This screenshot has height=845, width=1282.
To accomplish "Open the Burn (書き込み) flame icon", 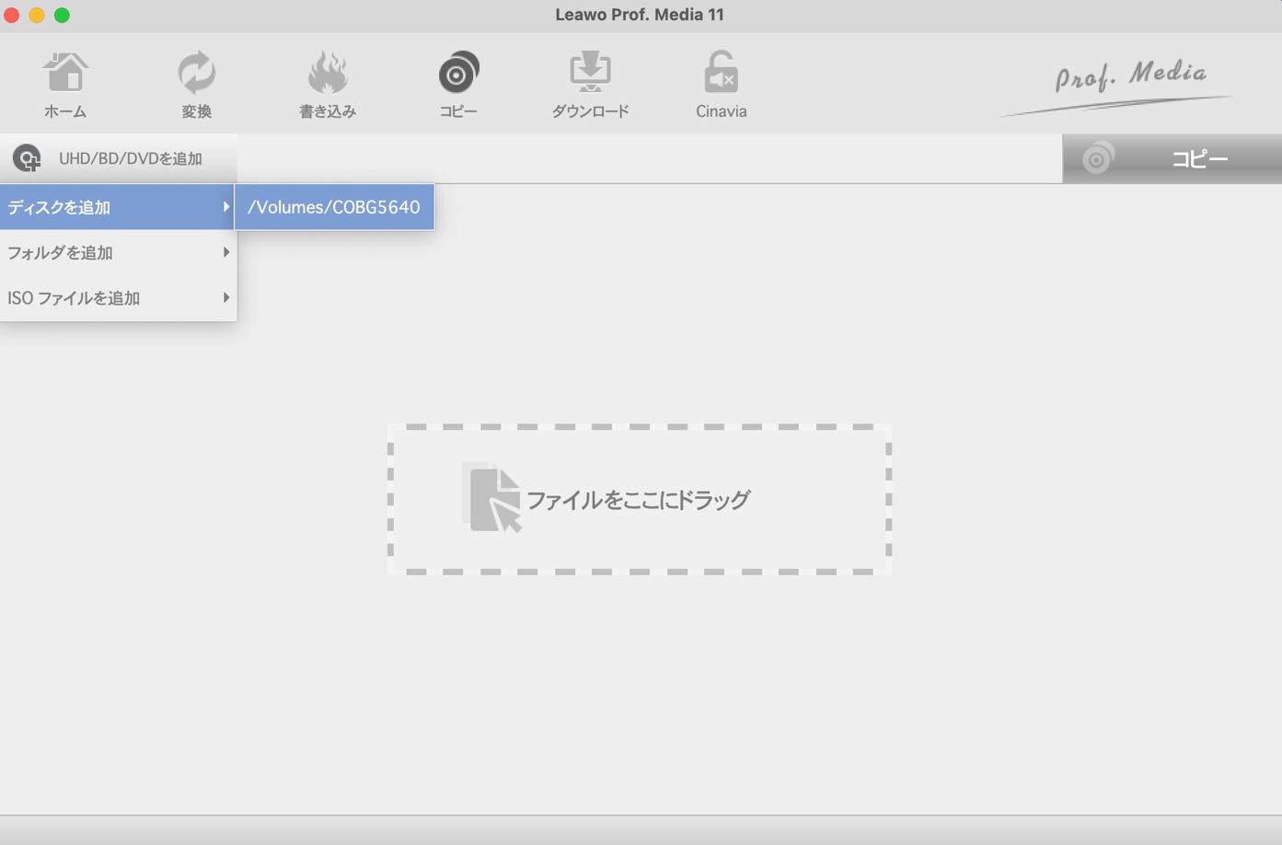I will click(x=328, y=73).
